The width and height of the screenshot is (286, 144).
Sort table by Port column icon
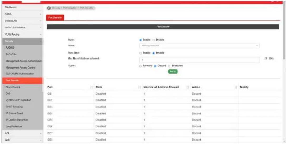pos(92,87)
